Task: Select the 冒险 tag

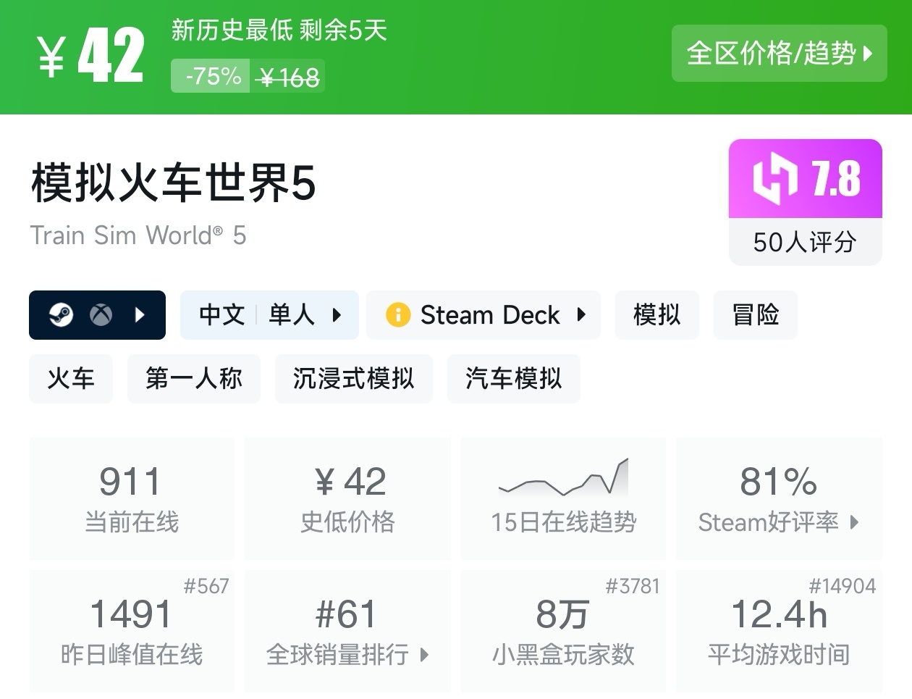Action: pyautogui.click(x=756, y=315)
